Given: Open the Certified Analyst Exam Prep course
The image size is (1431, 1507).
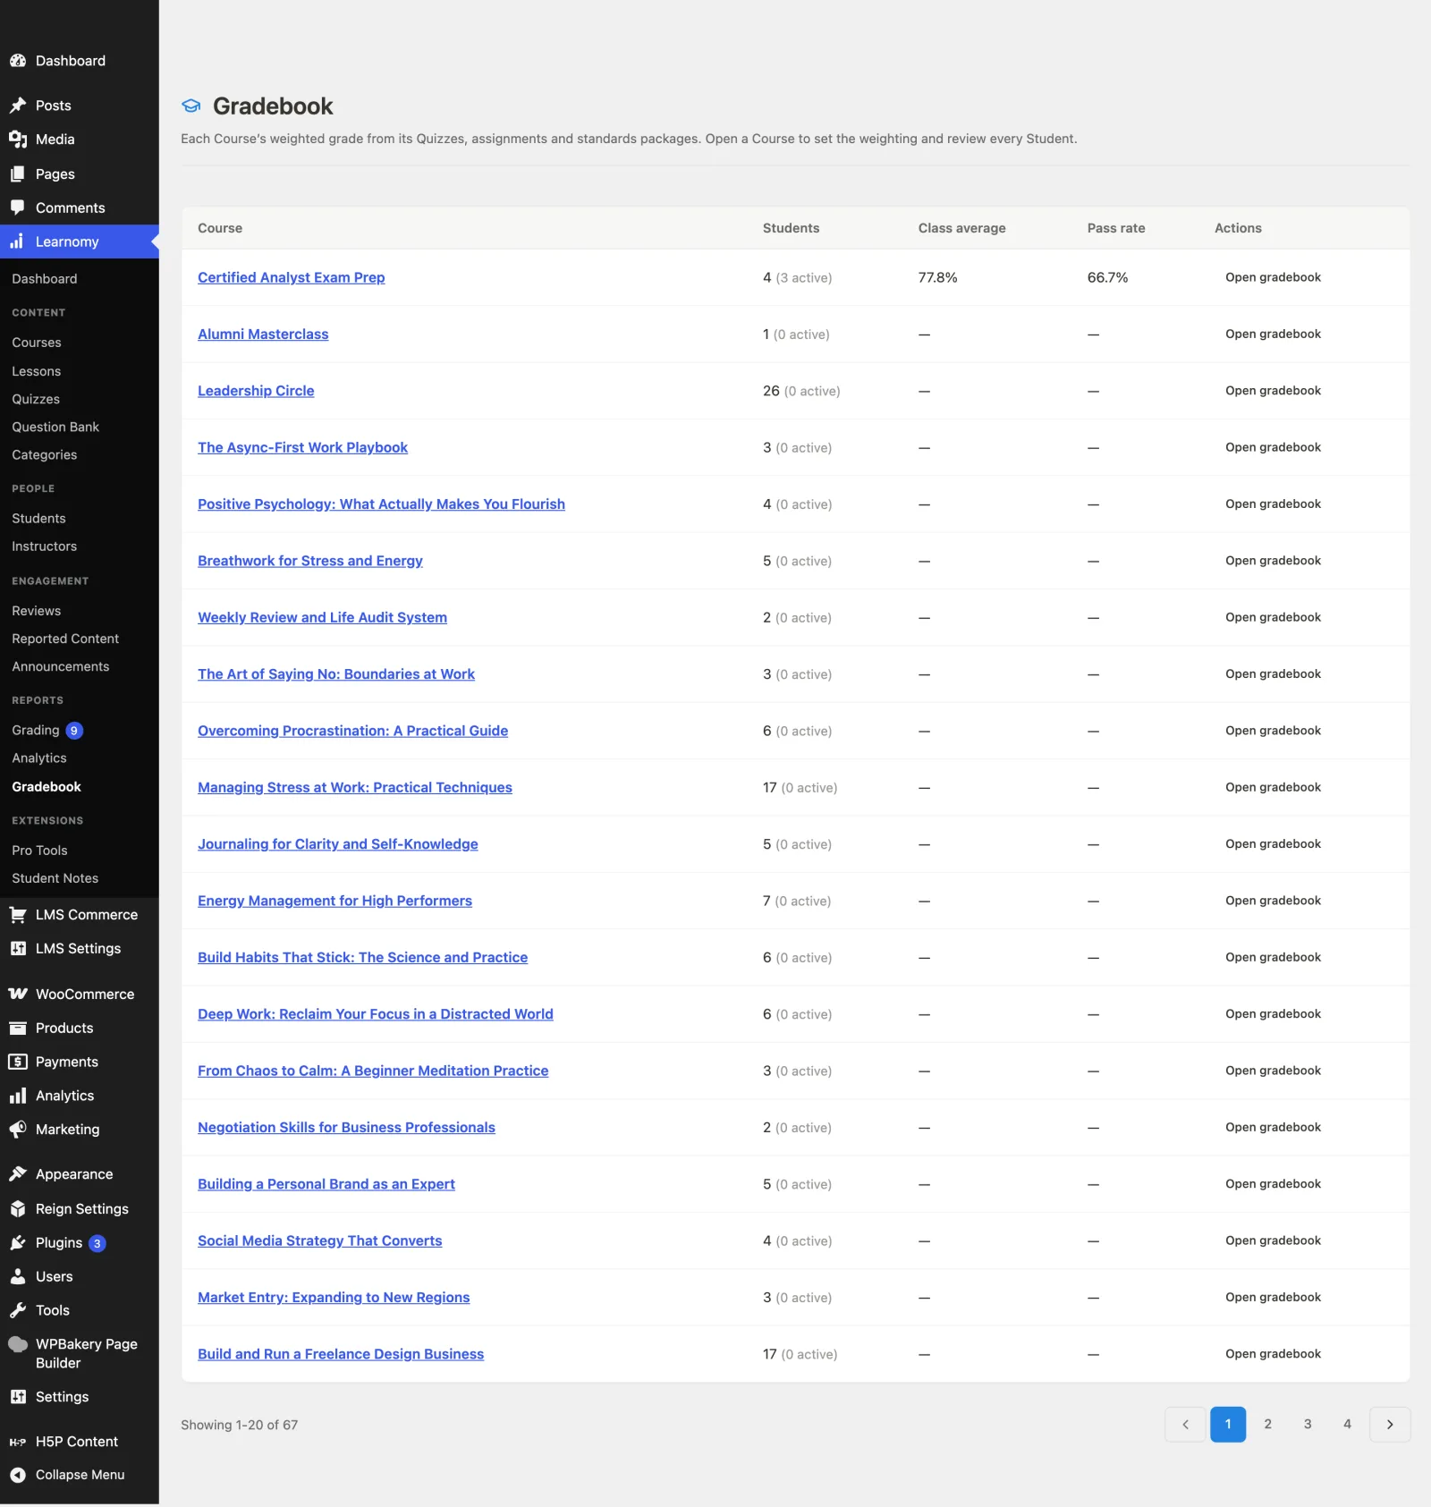Looking at the screenshot, I should 292,277.
